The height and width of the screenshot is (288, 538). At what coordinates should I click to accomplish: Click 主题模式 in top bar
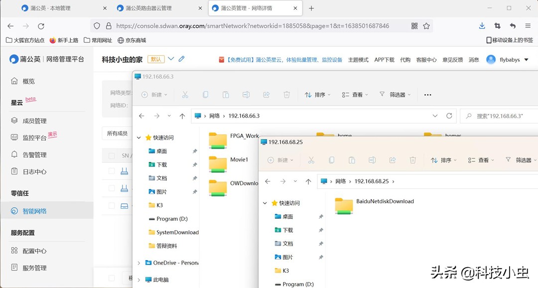point(358,60)
